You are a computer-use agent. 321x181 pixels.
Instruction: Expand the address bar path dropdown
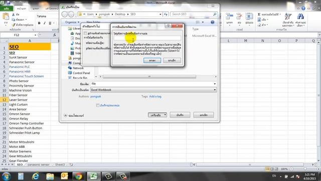160,15
